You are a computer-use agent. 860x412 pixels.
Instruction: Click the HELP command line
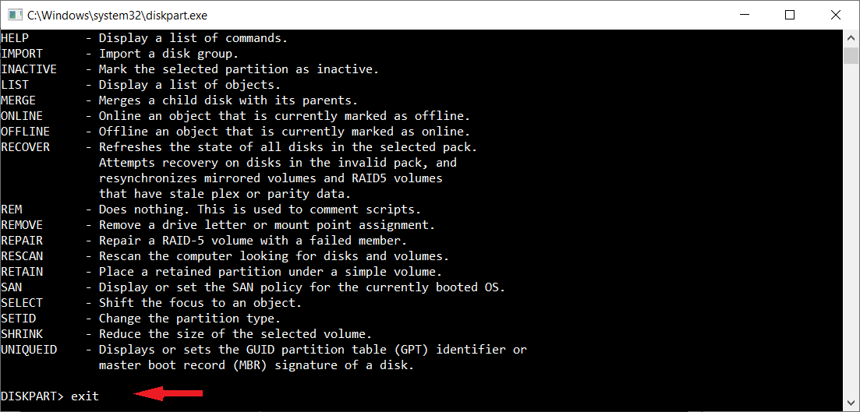(15, 38)
